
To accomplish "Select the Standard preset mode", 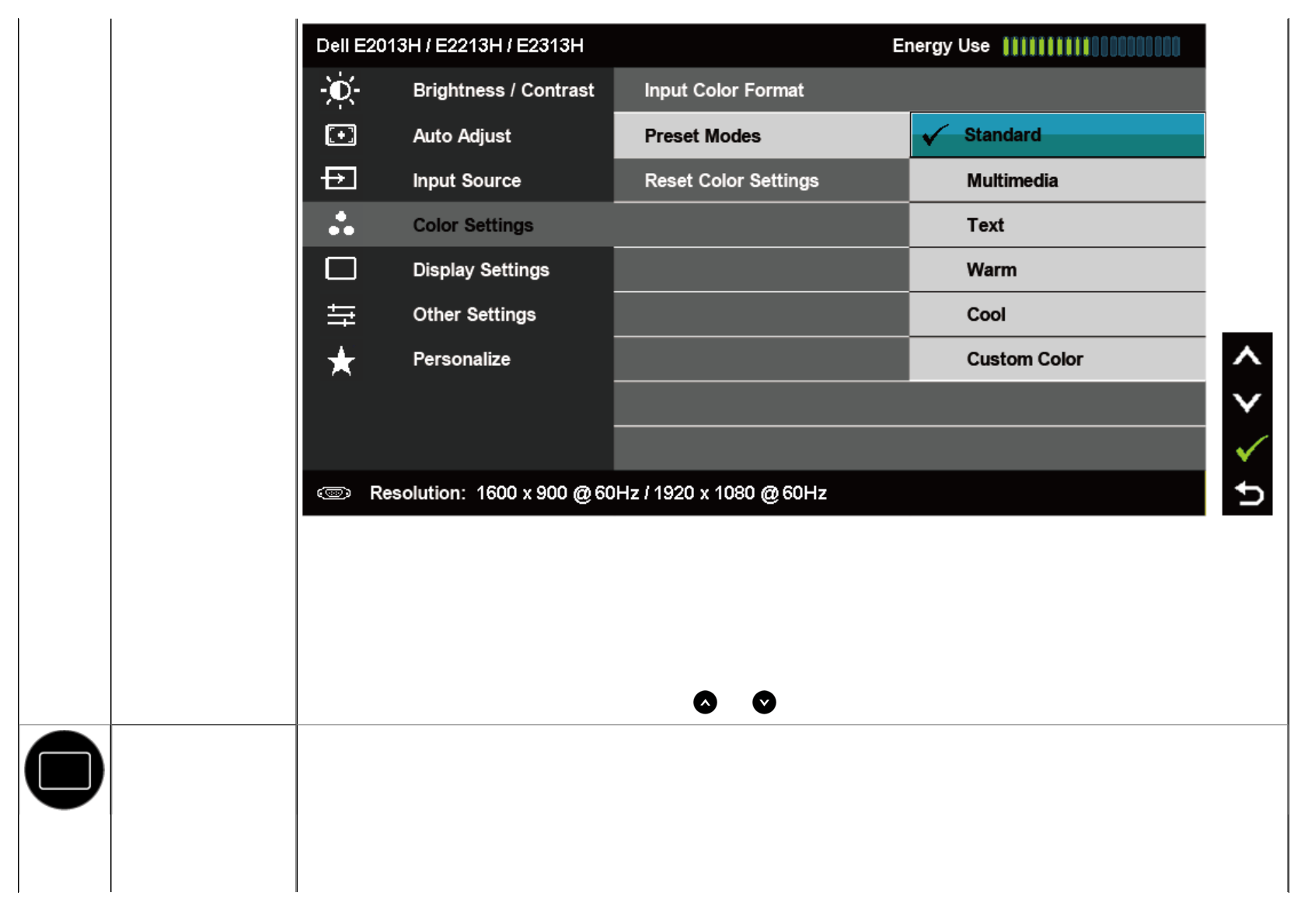I will (x=1058, y=135).
